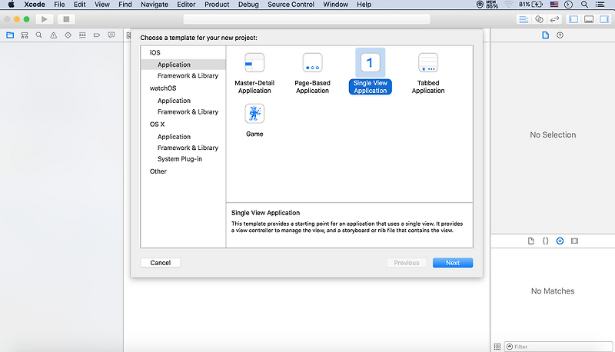Show the Code Snippet library
This screenshot has width=615, height=352.
[546, 241]
